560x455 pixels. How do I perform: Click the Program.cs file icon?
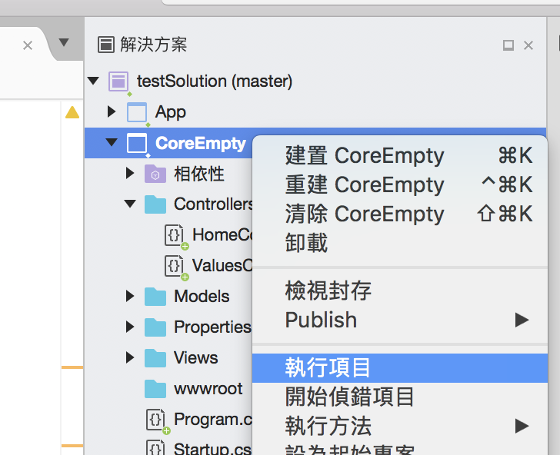coord(155,420)
